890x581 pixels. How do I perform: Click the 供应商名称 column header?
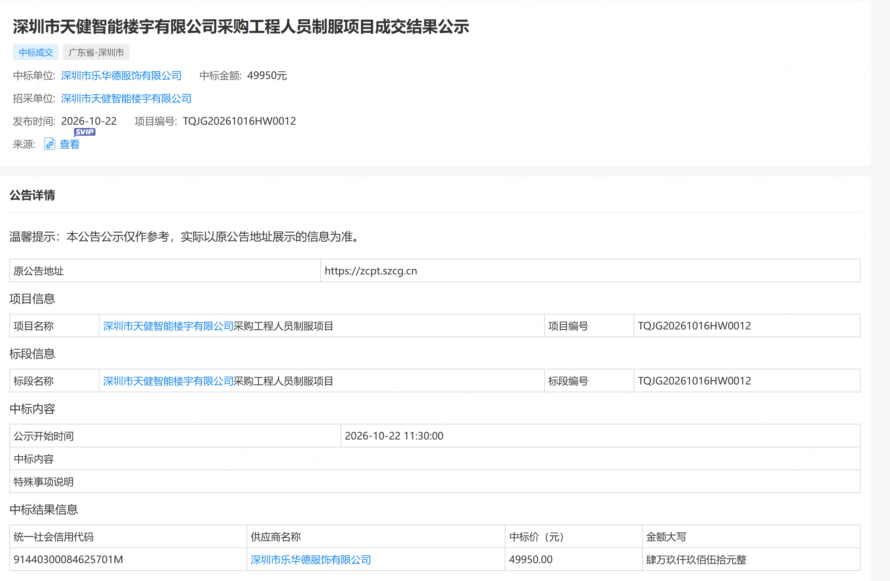coord(376,537)
